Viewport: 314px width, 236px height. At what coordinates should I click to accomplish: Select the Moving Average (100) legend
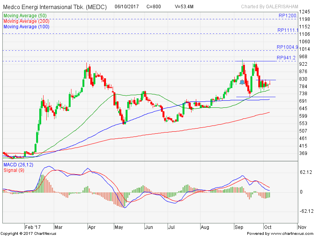(x=27, y=26)
